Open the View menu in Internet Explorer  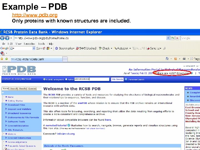(x=18, y=44)
